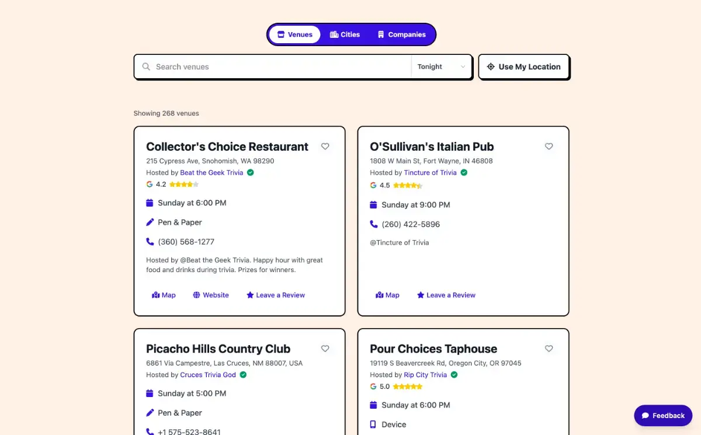Click the @Tincture of Trivia text
The height and width of the screenshot is (435, 701).
(x=399, y=242)
